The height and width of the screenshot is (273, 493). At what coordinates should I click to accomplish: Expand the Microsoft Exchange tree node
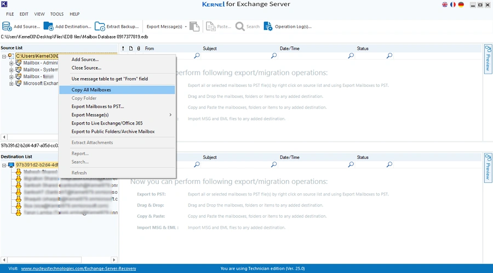pyautogui.click(x=12, y=84)
